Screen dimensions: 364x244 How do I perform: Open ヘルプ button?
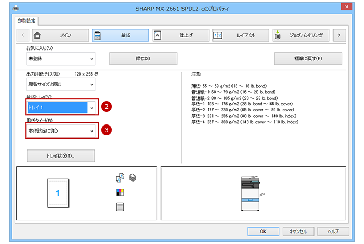pos(333,232)
